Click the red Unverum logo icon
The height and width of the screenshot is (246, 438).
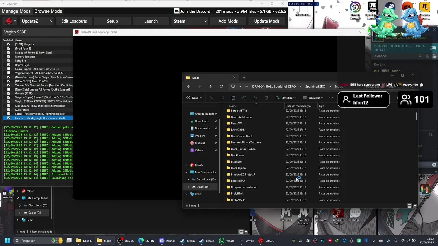[9, 21]
